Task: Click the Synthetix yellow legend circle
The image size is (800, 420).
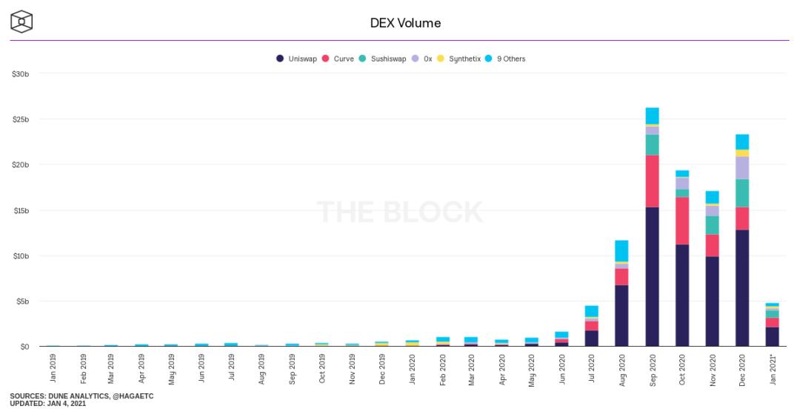Action: pyautogui.click(x=441, y=59)
